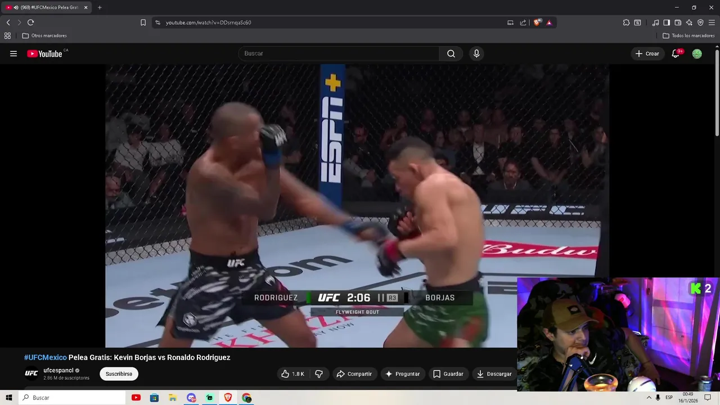Open the Chrome taskbar icon

click(246, 398)
